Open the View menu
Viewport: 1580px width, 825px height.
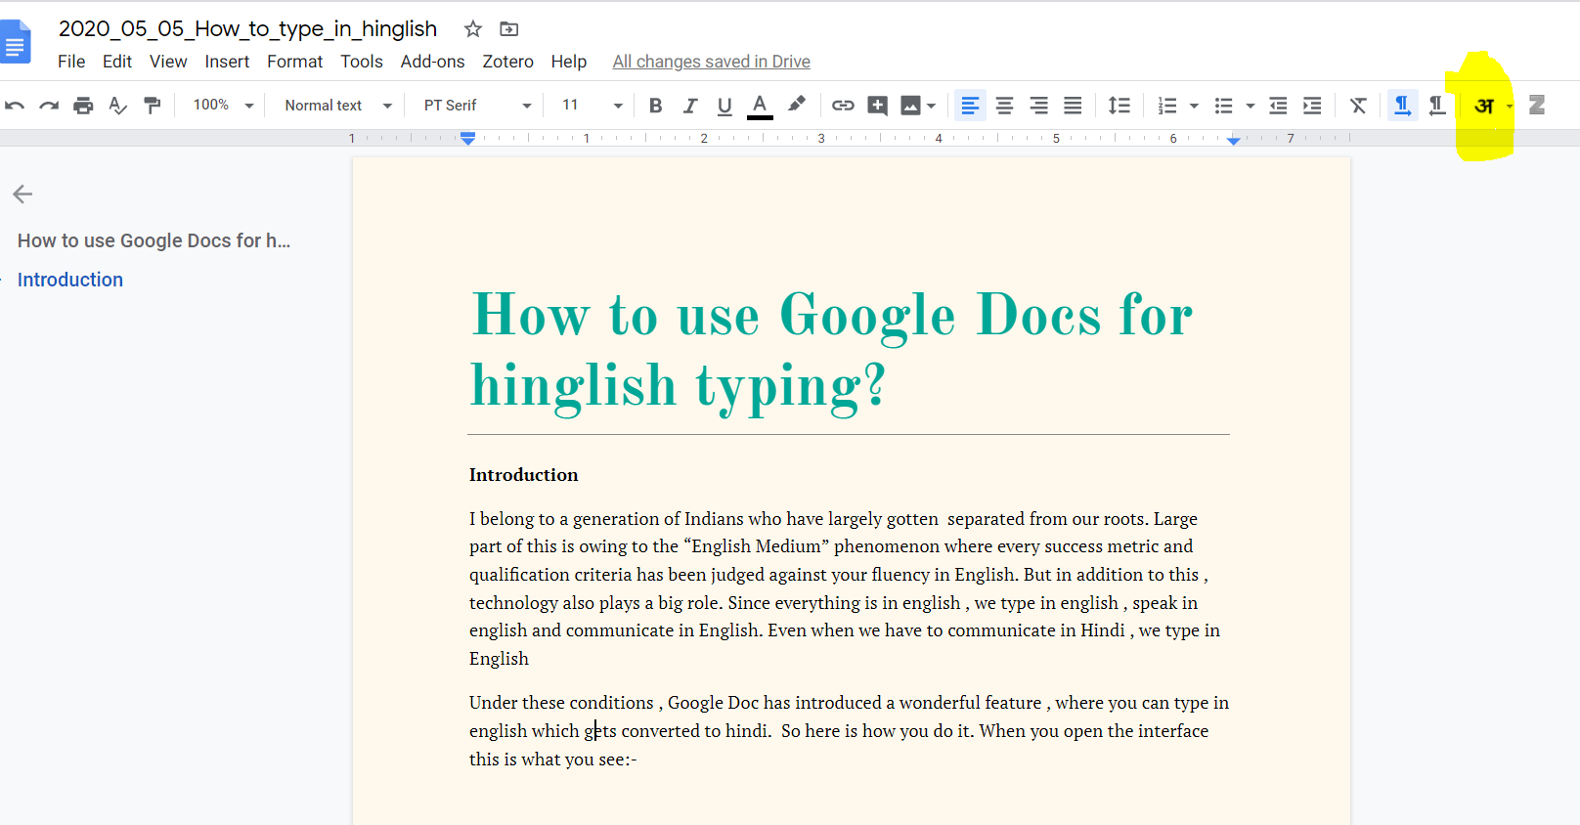tap(168, 62)
